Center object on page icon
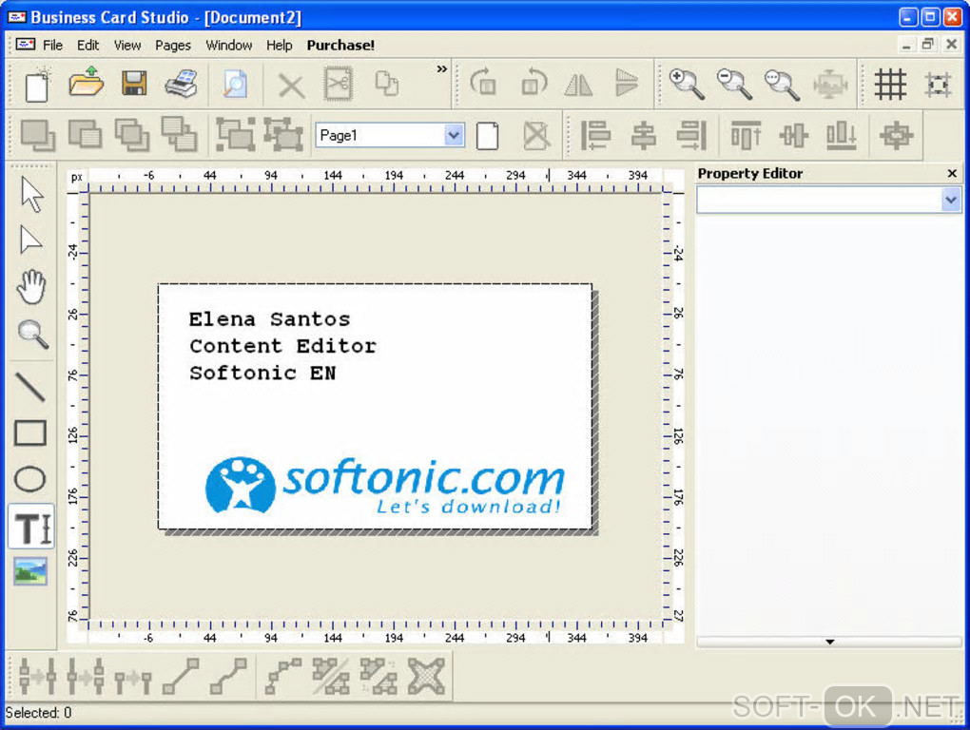970x730 pixels. (896, 135)
